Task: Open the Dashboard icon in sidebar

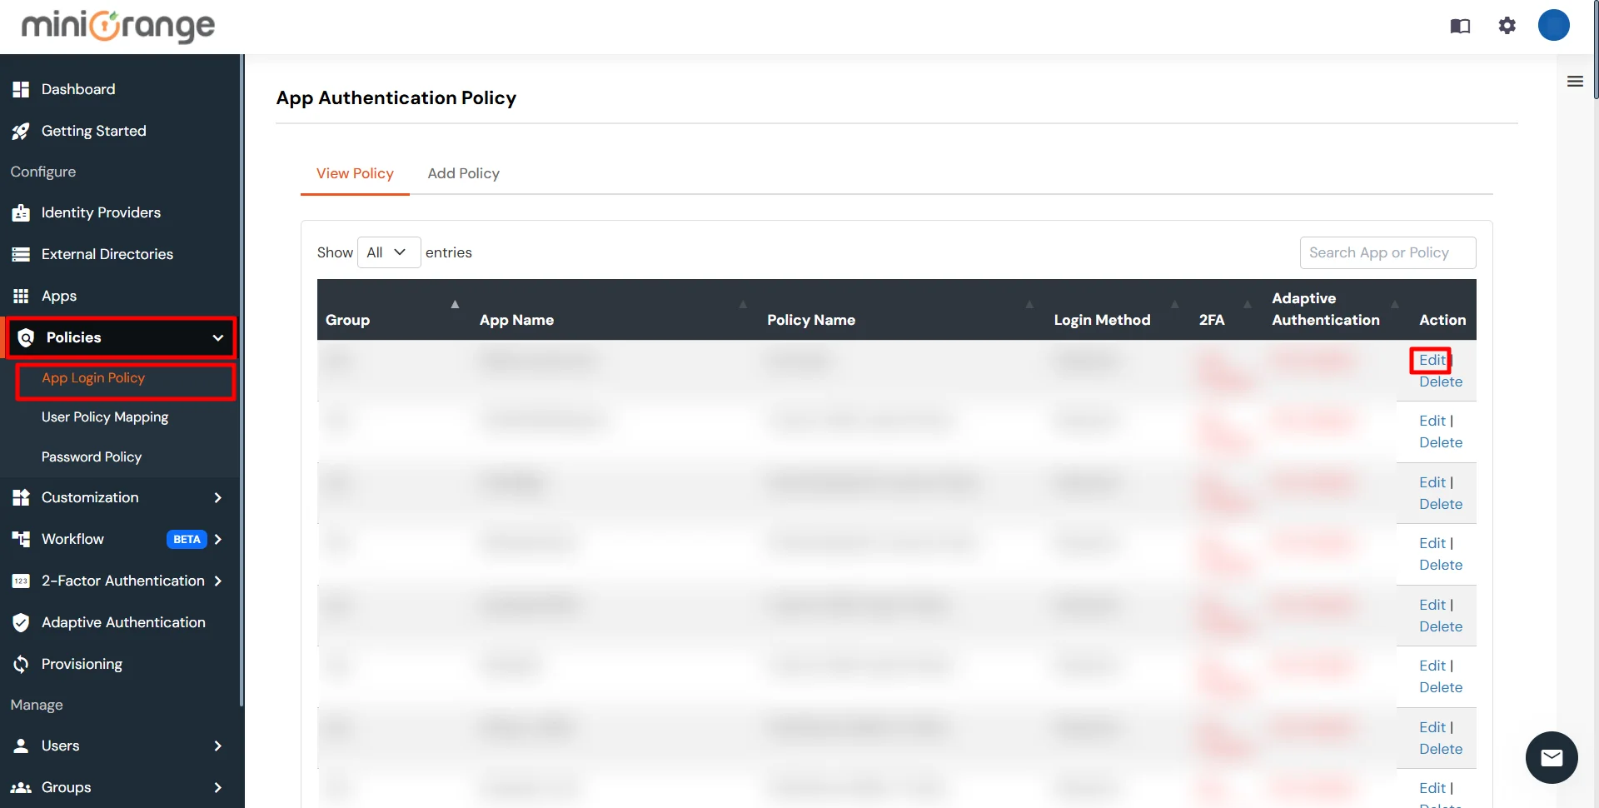Action: coord(21,88)
